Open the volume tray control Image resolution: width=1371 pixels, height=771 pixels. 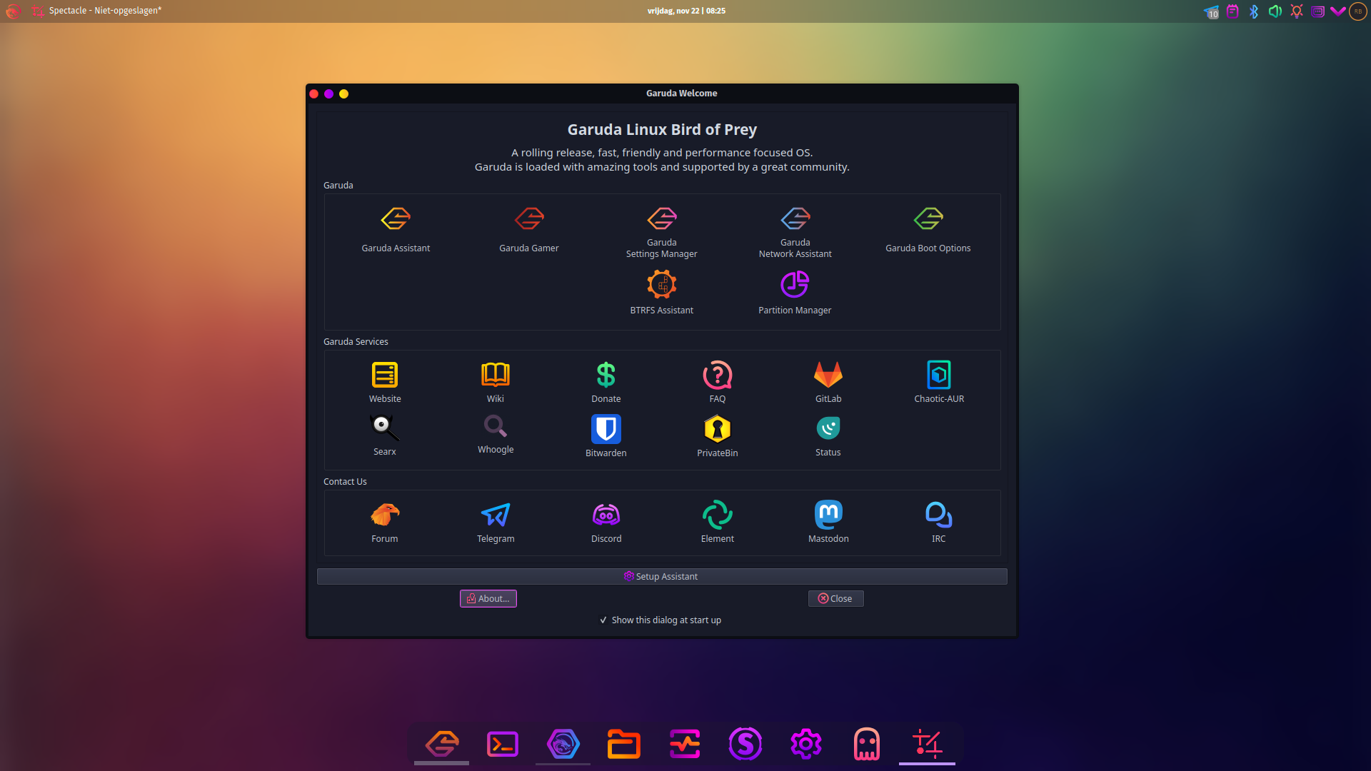pyautogui.click(x=1275, y=11)
